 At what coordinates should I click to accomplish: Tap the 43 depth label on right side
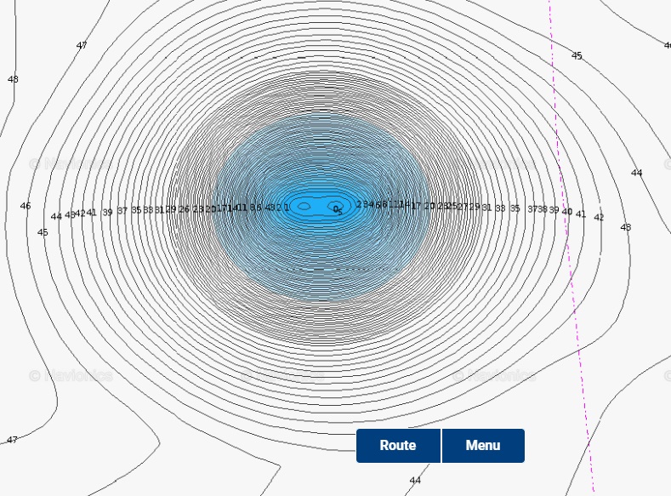pos(626,227)
